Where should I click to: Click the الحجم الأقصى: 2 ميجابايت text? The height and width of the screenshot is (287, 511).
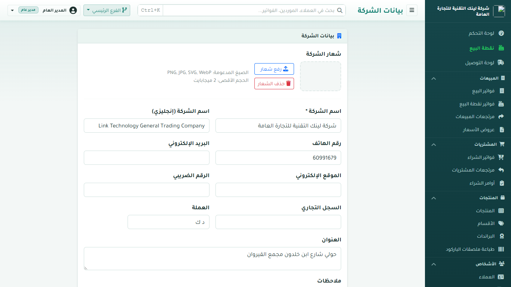click(x=221, y=80)
